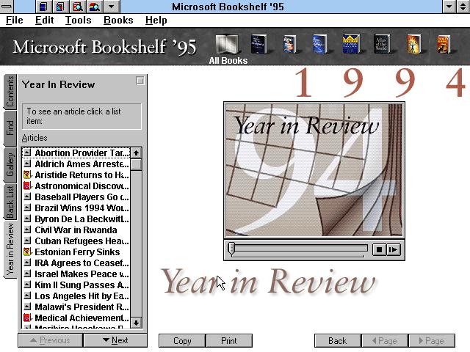Play the Year in Review video
This screenshot has width=470, height=352.
[x=393, y=249]
